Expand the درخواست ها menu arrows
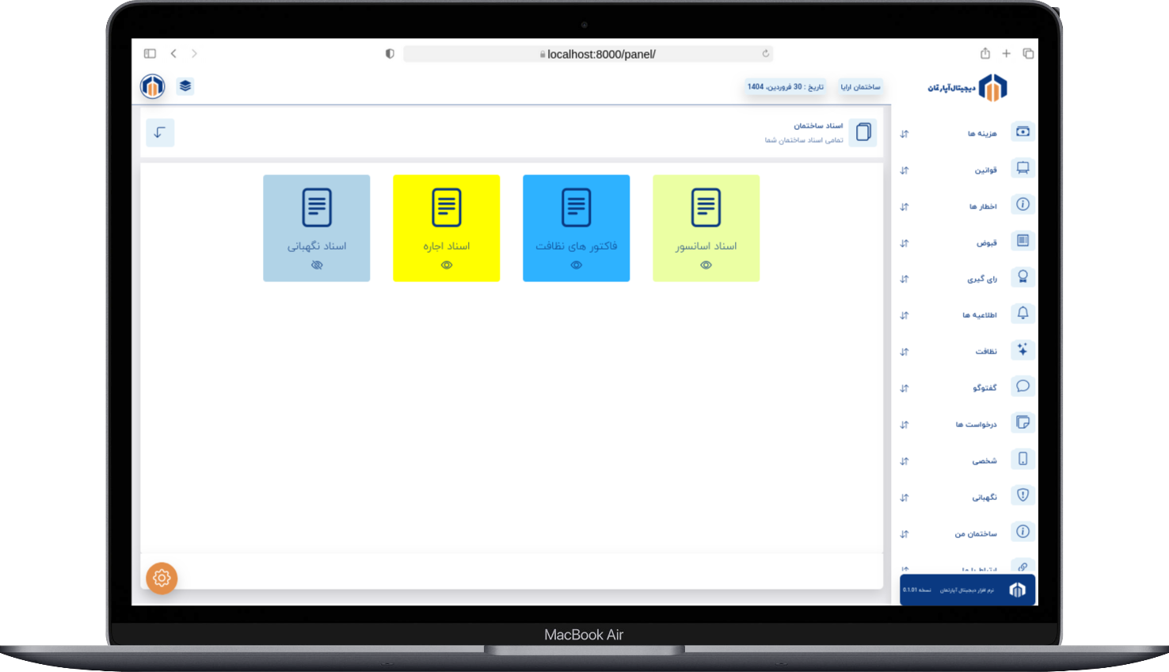Screen dimensions: 1169x672 (904, 425)
